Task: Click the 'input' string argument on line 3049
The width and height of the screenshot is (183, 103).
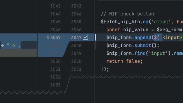Action: tap(158, 53)
